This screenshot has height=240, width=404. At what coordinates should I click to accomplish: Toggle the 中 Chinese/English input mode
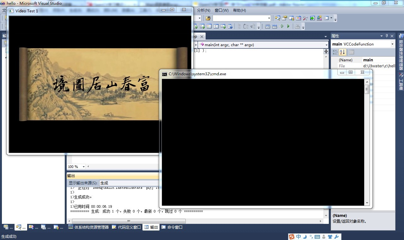point(298,237)
